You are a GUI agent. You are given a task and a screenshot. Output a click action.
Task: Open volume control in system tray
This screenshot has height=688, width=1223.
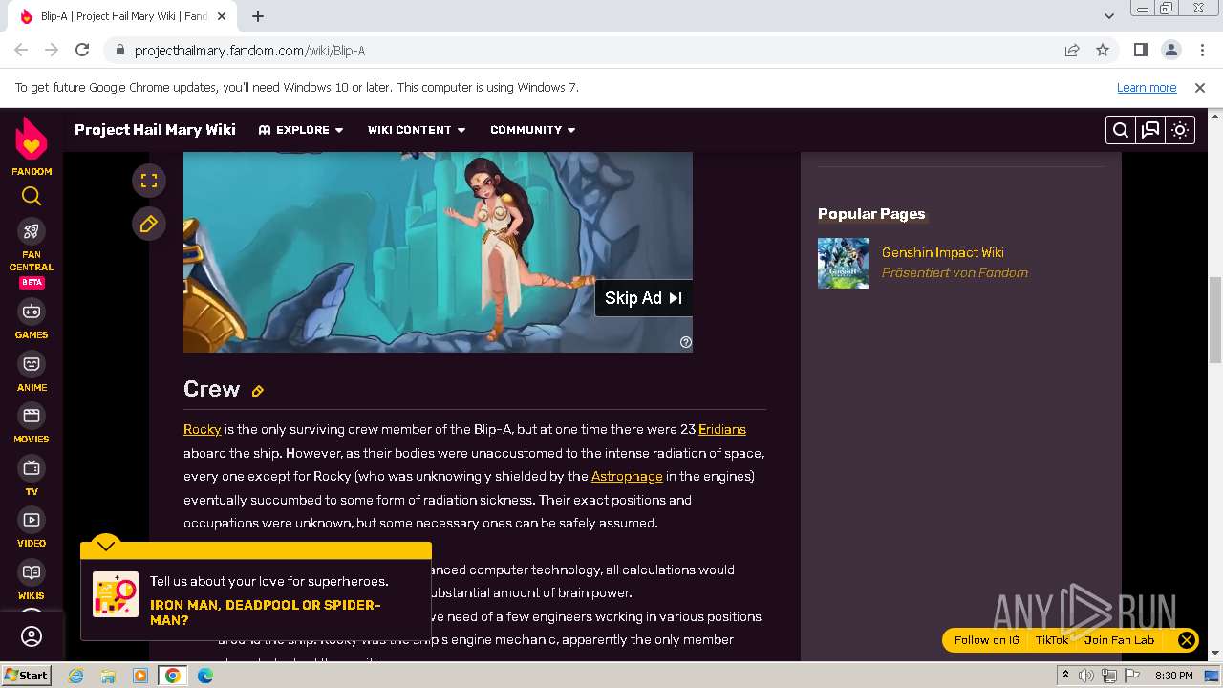click(x=1086, y=676)
